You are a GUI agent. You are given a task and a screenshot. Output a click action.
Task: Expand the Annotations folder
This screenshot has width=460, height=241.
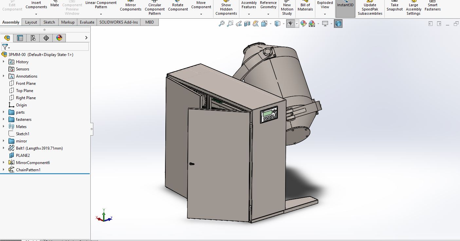pos(4,76)
